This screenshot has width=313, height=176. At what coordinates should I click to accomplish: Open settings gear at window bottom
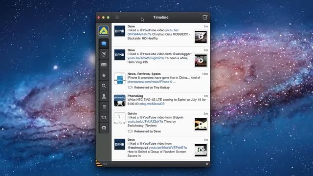[207, 164]
